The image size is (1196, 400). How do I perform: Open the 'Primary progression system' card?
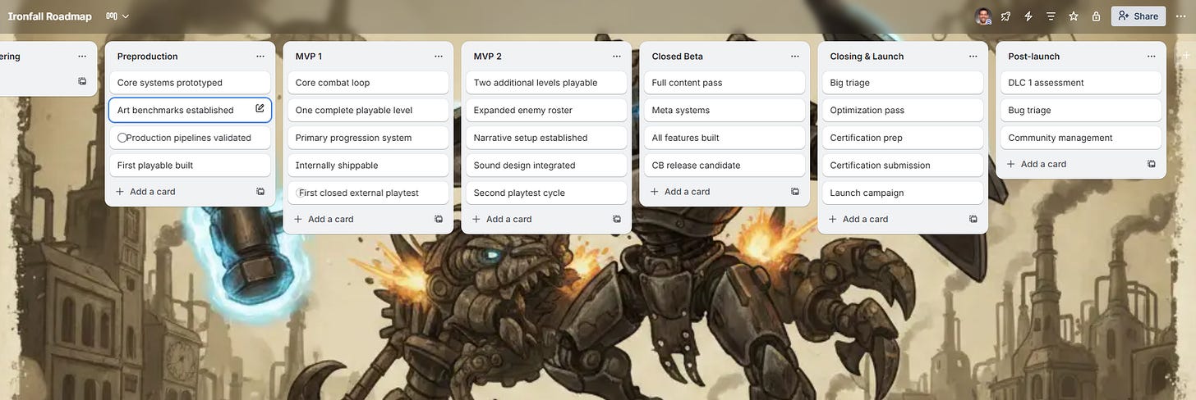368,138
